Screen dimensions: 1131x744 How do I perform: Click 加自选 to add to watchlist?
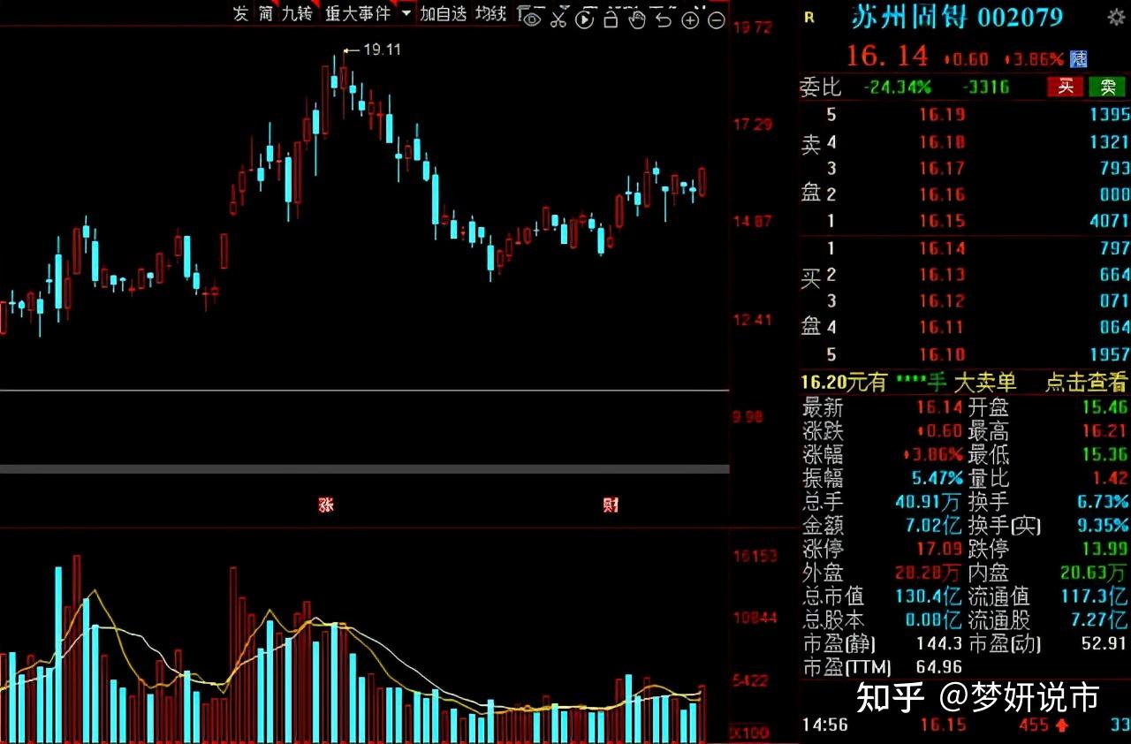pyautogui.click(x=443, y=13)
